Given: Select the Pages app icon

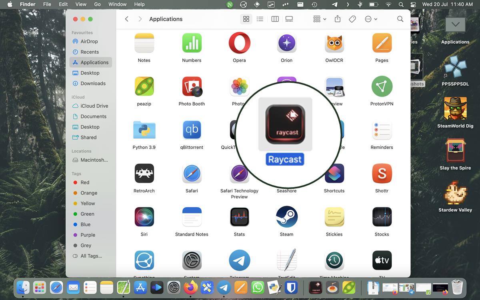Looking at the screenshot, I should (382, 43).
